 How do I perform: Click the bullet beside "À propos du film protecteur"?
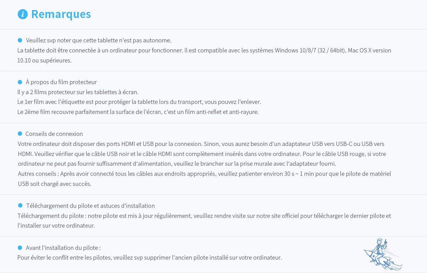pyautogui.click(x=20, y=82)
